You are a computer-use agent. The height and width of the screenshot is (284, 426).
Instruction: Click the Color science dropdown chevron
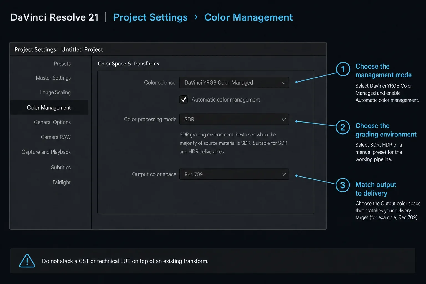coord(284,83)
